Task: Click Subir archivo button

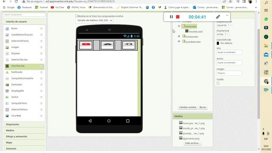Action: (x=193, y=143)
